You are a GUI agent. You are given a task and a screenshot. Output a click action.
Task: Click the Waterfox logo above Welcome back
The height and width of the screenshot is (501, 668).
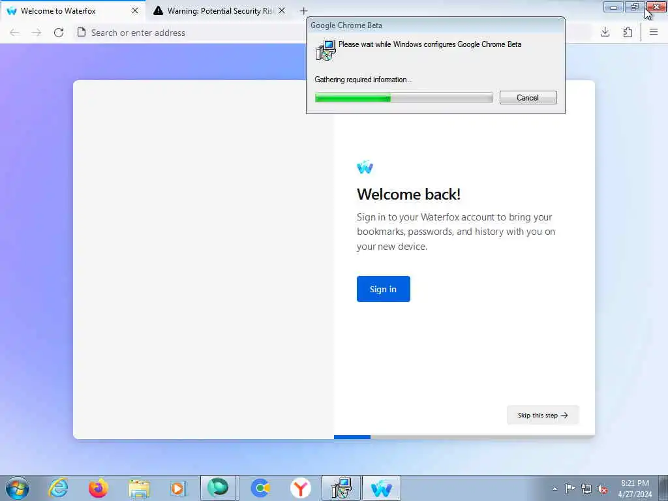click(365, 167)
